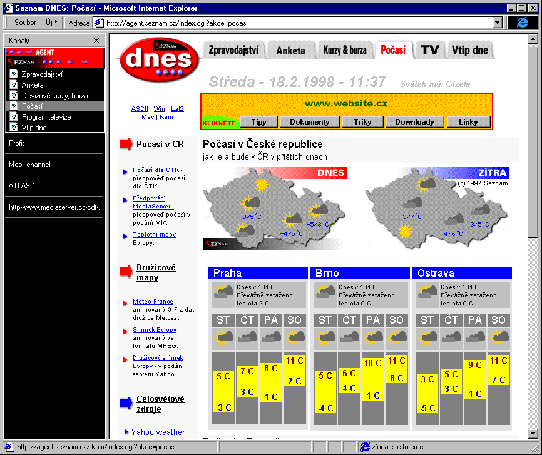
Task: Follow the Yahoo weather link
Action: (156, 432)
